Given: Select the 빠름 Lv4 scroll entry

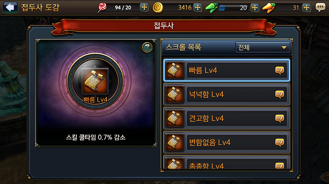Looking at the screenshot, I should [x=227, y=70].
